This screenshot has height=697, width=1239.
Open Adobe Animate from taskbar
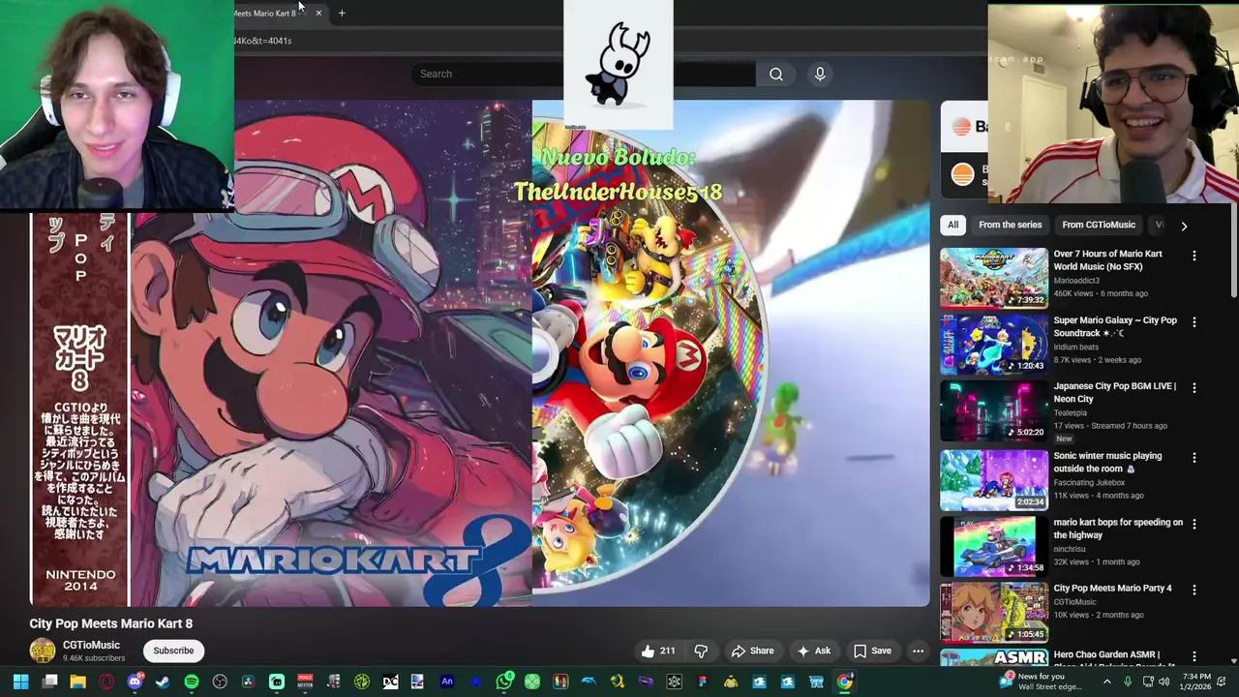point(447,682)
